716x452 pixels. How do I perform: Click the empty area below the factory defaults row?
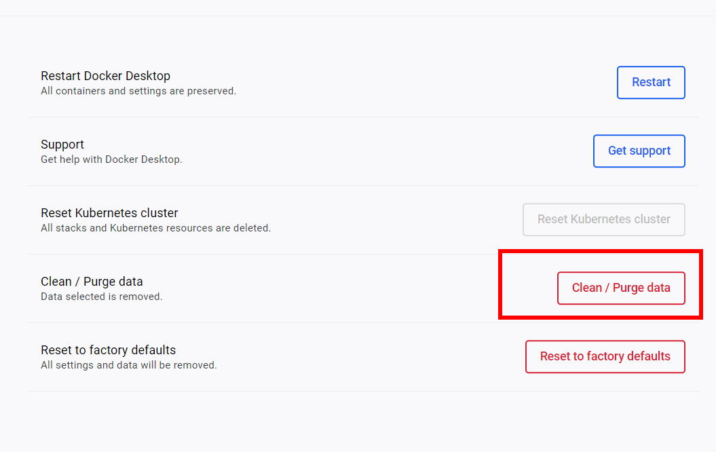click(358, 421)
